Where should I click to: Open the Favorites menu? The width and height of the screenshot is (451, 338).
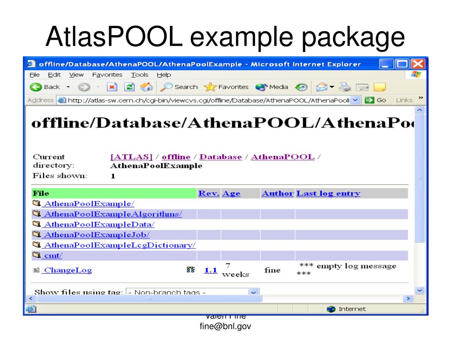click(x=107, y=75)
